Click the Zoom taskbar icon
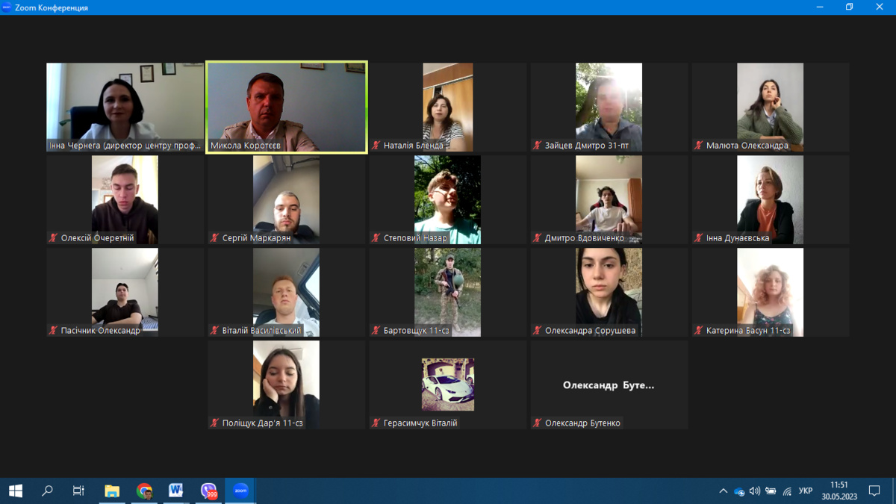Image resolution: width=896 pixels, height=504 pixels. click(240, 491)
